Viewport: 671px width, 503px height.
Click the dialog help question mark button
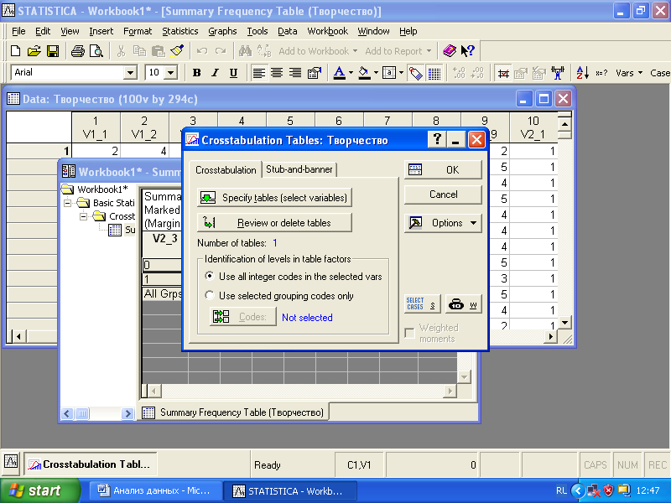tap(437, 139)
